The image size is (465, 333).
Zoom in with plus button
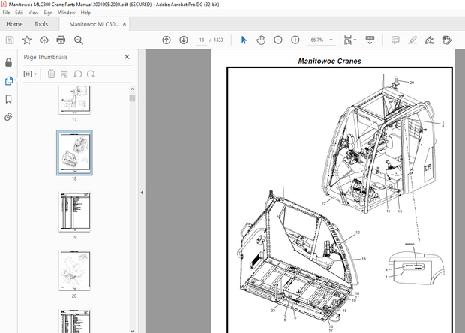pos(295,40)
